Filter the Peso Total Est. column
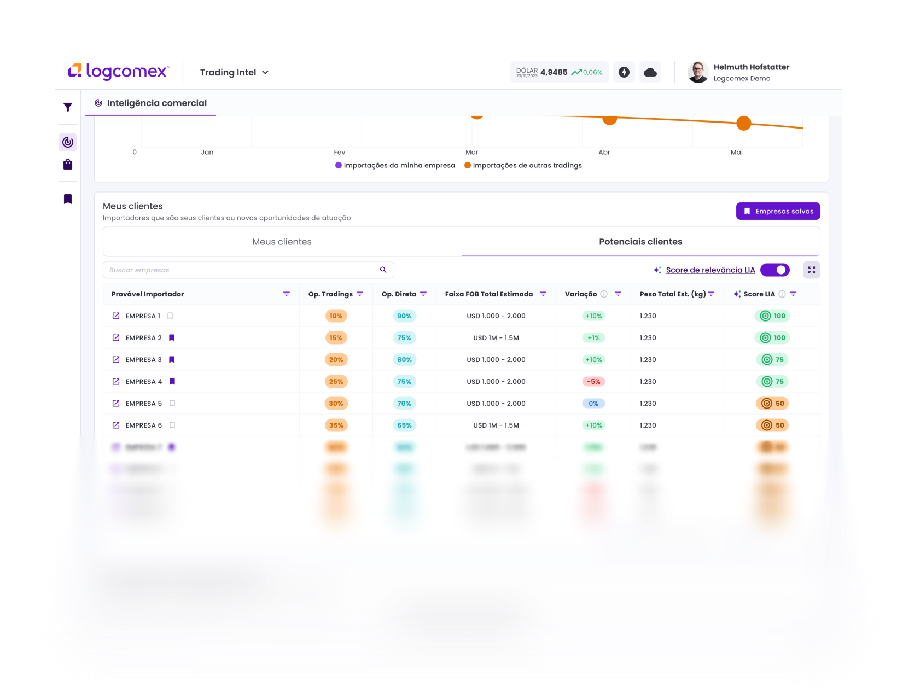 tap(711, 294)
